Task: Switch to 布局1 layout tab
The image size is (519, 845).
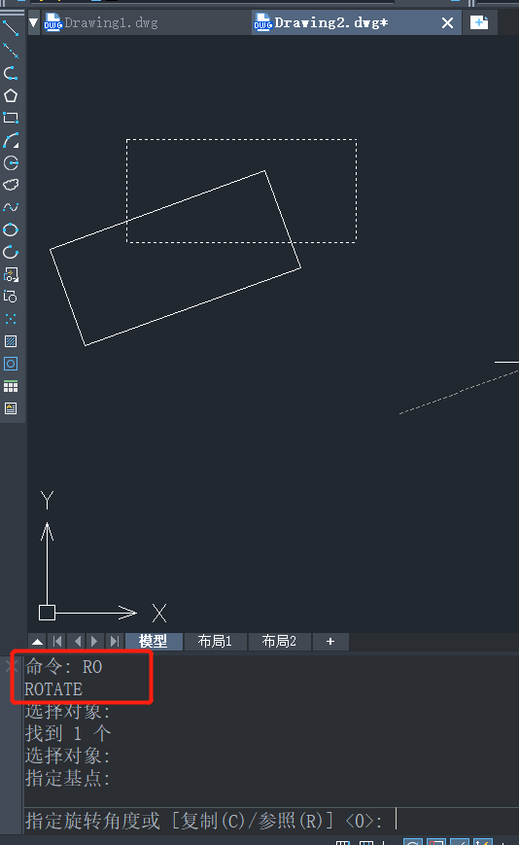Action: [215, 642]
